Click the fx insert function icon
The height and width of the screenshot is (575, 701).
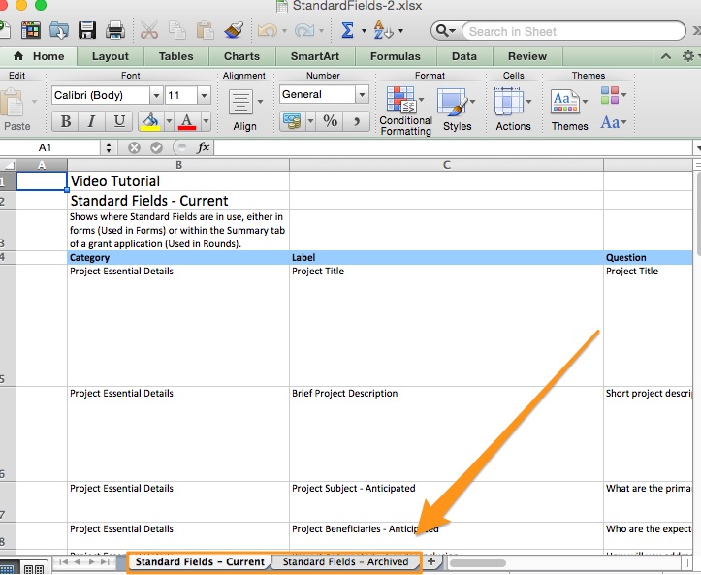pyautogui.click(x=204, y=148)
